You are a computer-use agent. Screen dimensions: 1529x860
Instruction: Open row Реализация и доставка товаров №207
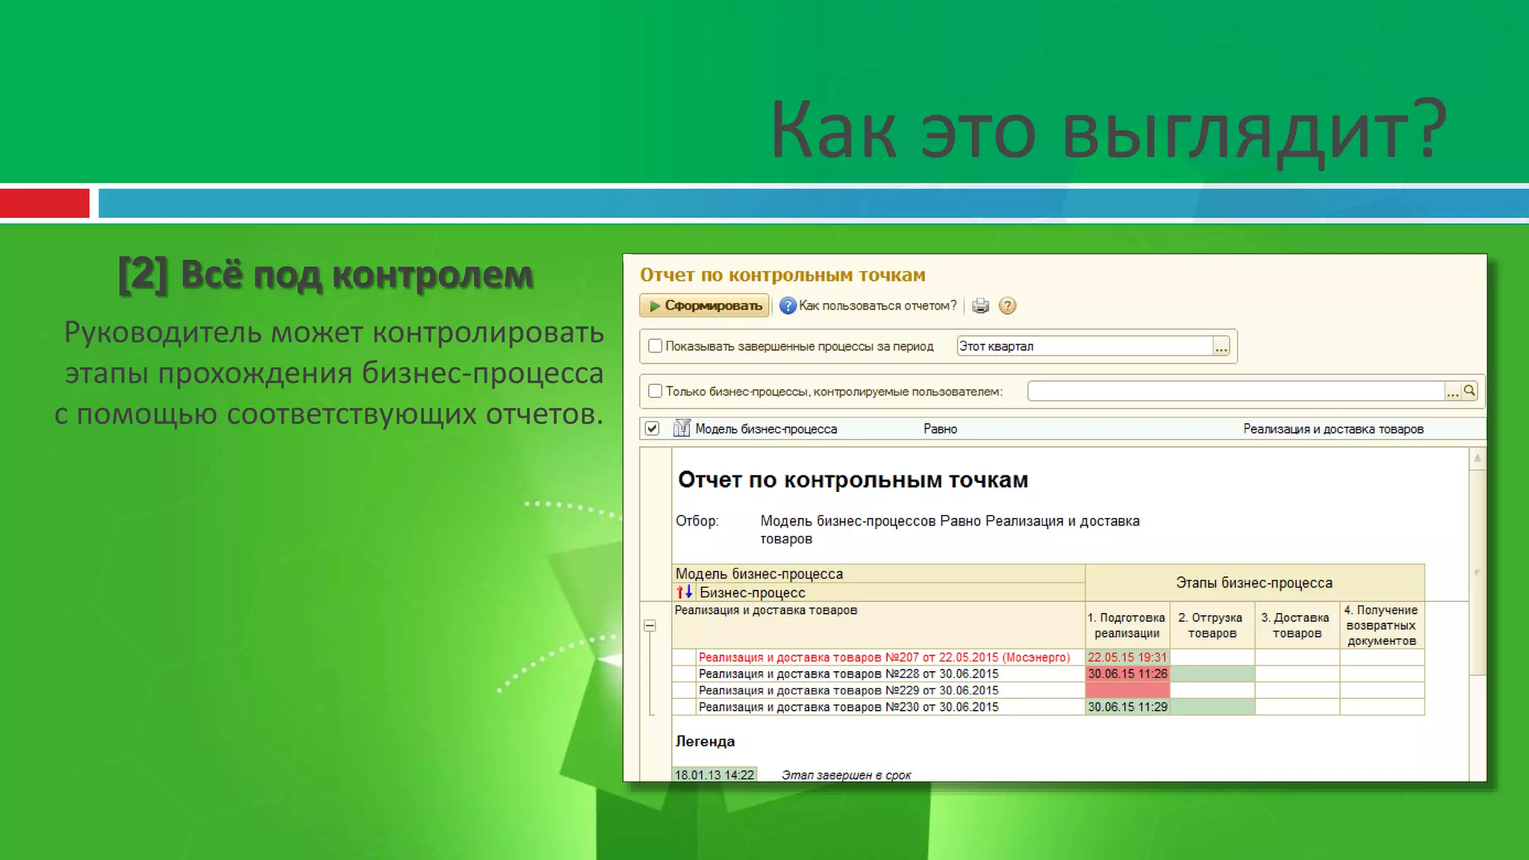884,657
